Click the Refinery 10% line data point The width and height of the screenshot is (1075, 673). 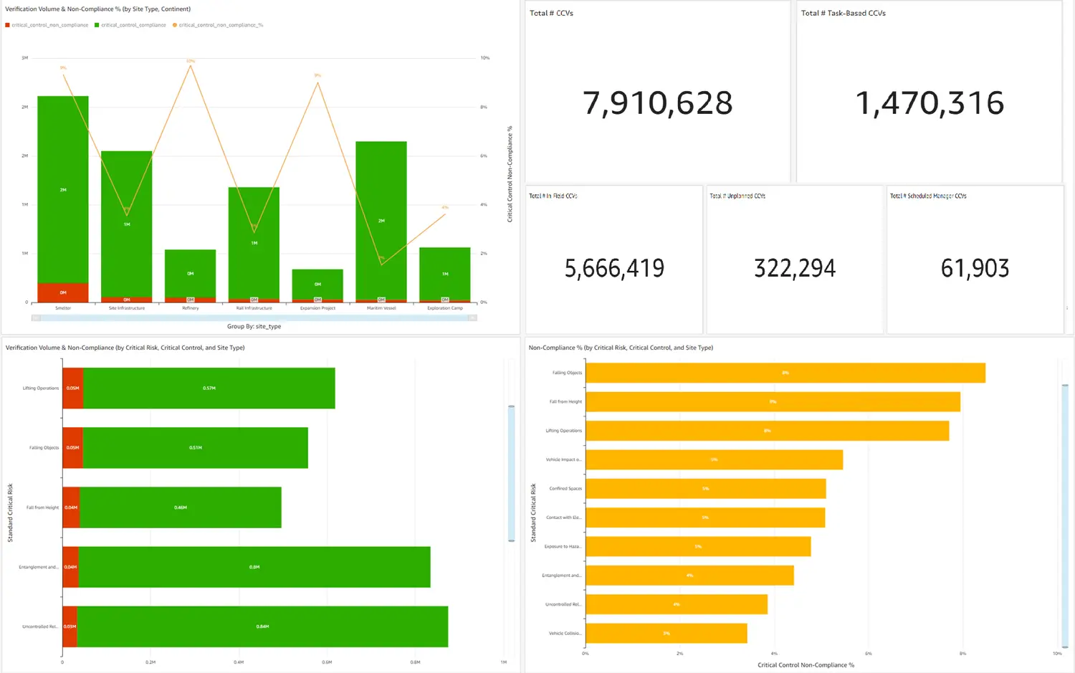click(x=191, y=65)
